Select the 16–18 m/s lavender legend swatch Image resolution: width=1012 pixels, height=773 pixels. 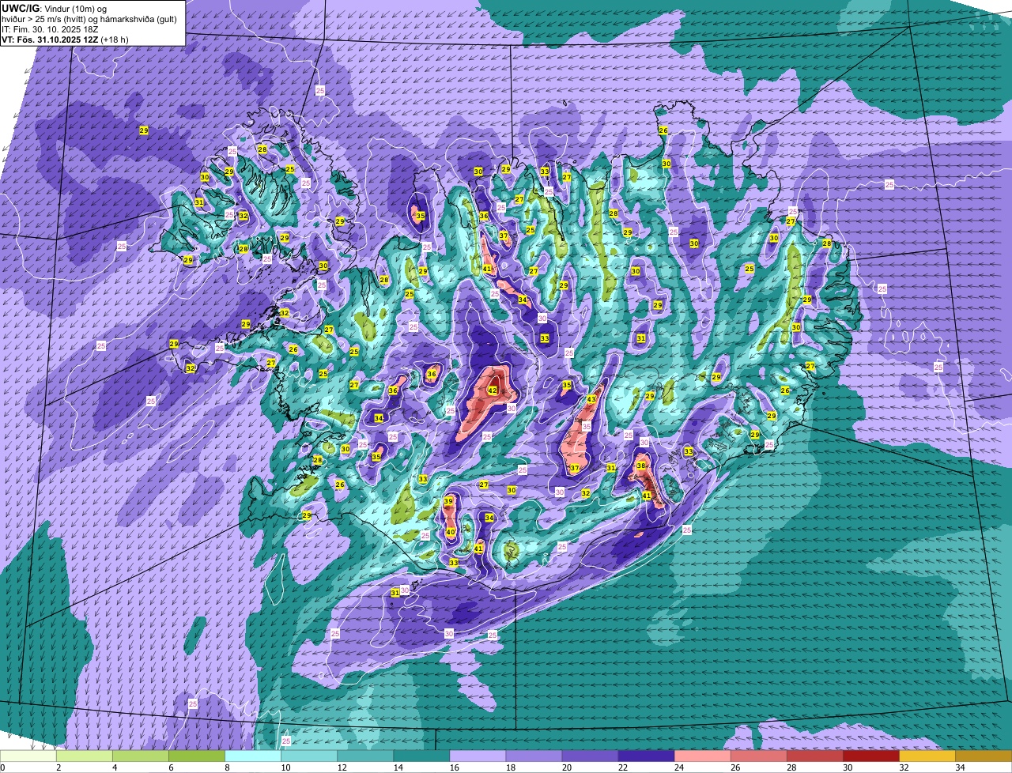[478, 756]
